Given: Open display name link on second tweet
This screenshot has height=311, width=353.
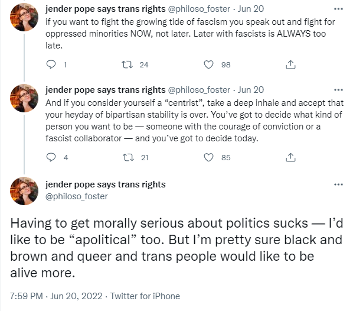Looking at the screenshot, I should pos(105,90).
